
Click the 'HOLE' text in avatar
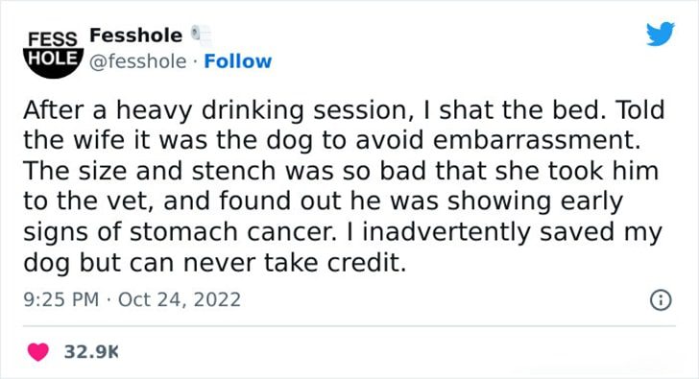click(53, 58)
